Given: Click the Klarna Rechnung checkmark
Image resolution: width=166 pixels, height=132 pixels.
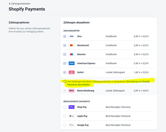Looking at the screenshot, I should pos(65,91).
